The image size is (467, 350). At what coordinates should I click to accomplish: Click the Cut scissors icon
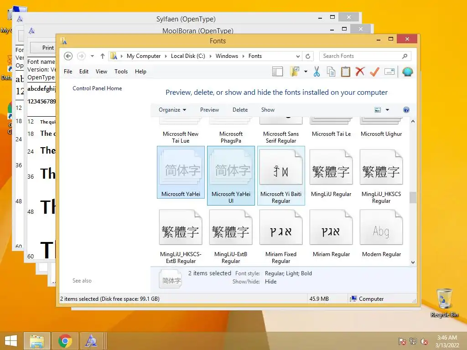[x=317, y=72]
